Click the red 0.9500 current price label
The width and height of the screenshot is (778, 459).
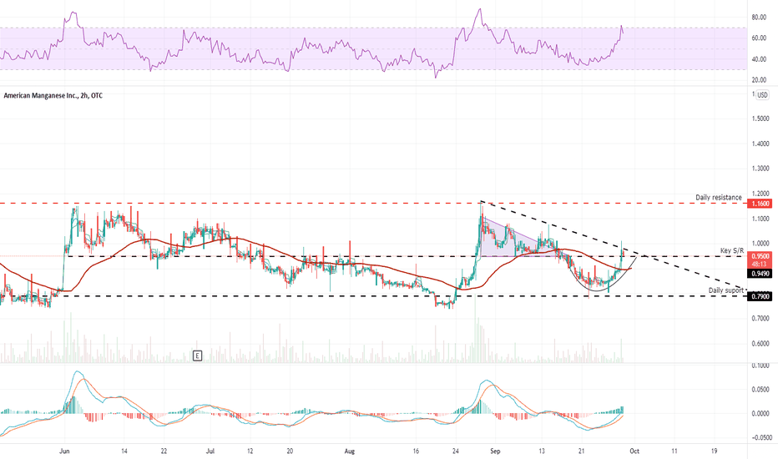pyautogui.click(x=760, y=256)
